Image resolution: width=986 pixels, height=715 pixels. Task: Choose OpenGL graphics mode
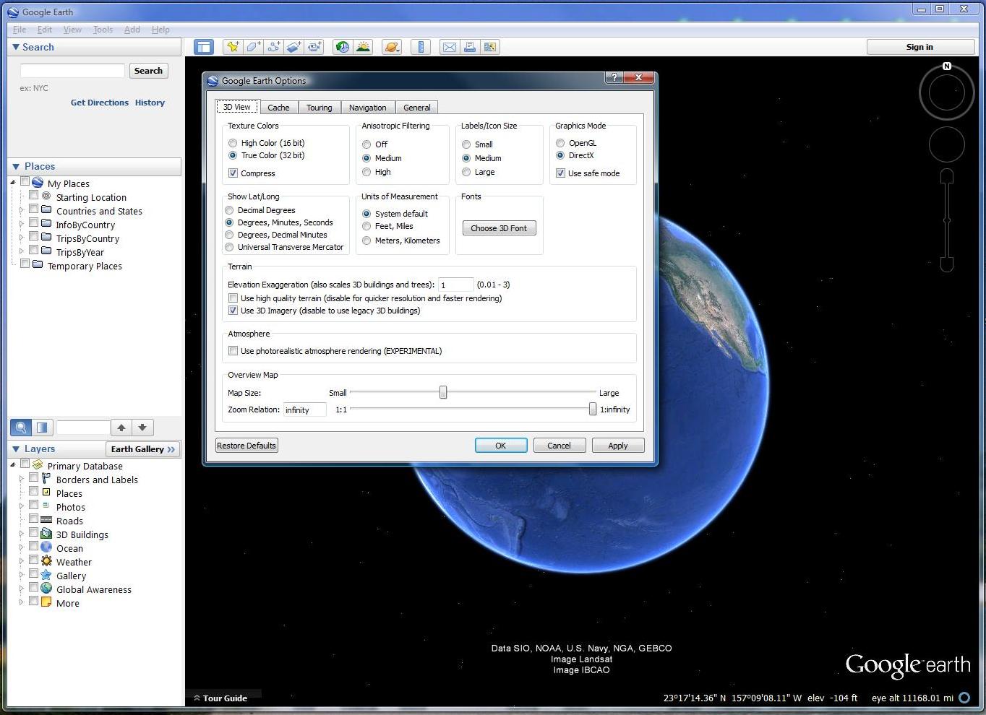click(560, 143)
